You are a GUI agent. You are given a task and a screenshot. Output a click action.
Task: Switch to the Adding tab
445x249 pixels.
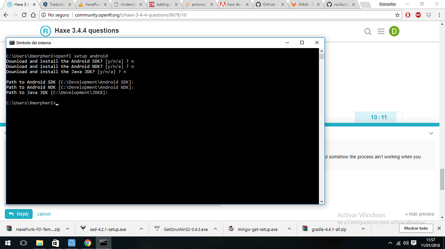point(163,5)
